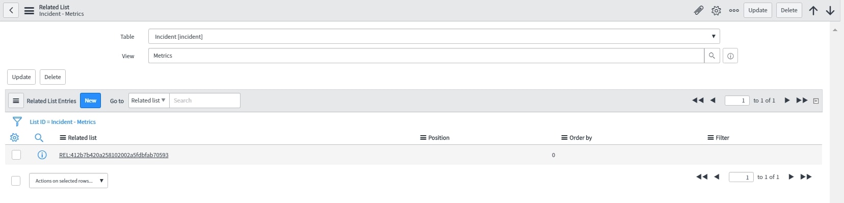
Task: Expand Actions on selected rows dropdown
Action: tap(68, 181)
